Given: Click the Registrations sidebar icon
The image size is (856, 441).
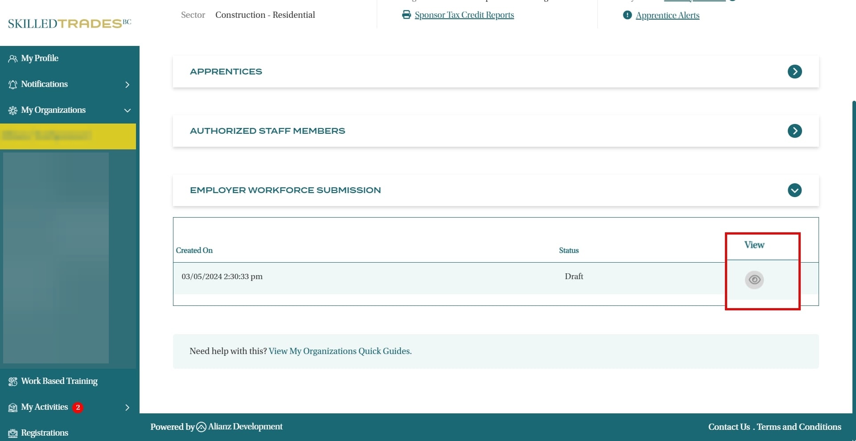Looking at the screenshot, I should (13, 433).
